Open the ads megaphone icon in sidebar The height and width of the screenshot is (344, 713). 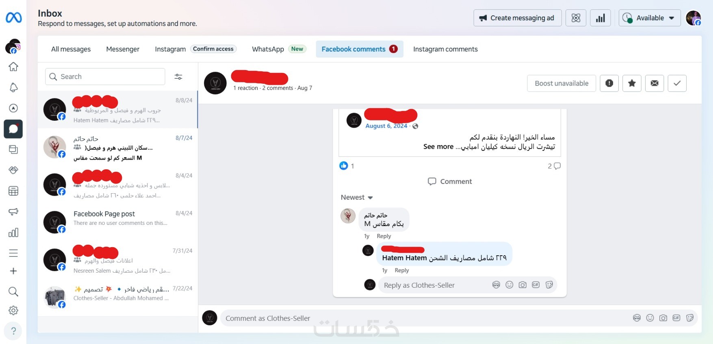13,212
